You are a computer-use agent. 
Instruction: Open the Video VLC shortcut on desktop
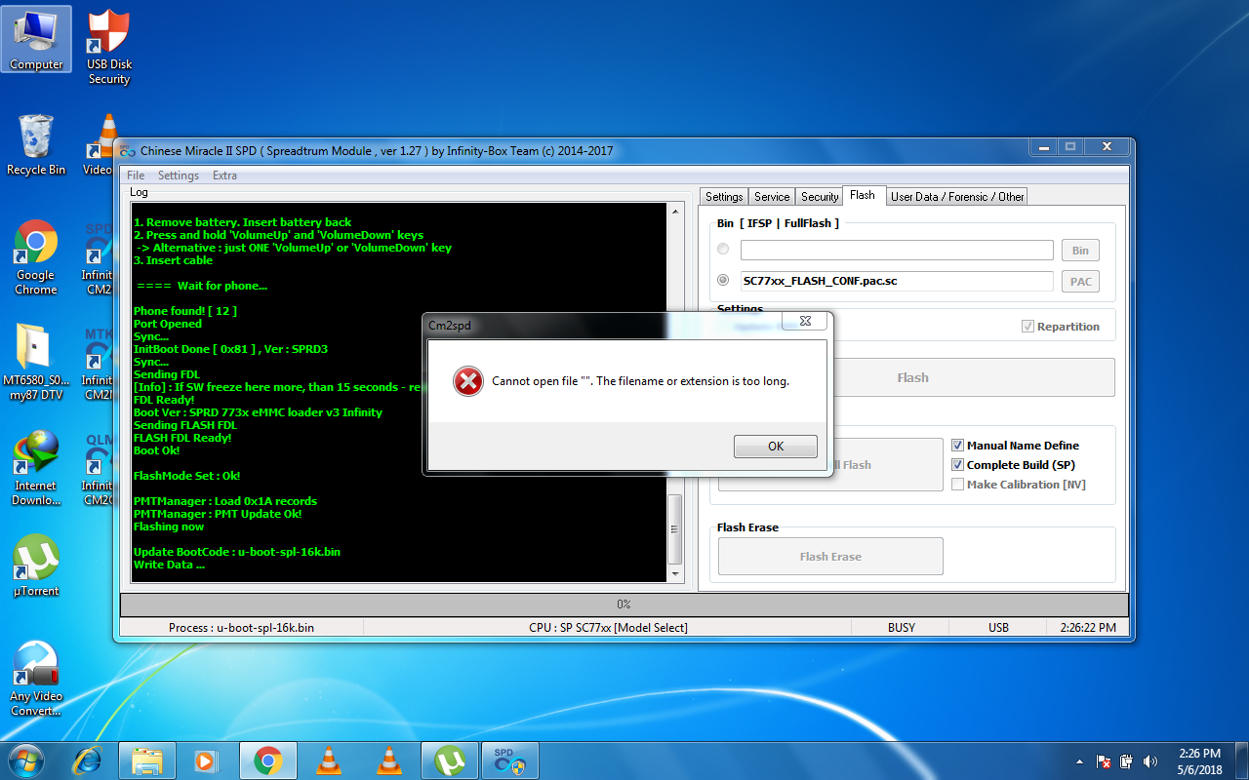pos(98,145)
